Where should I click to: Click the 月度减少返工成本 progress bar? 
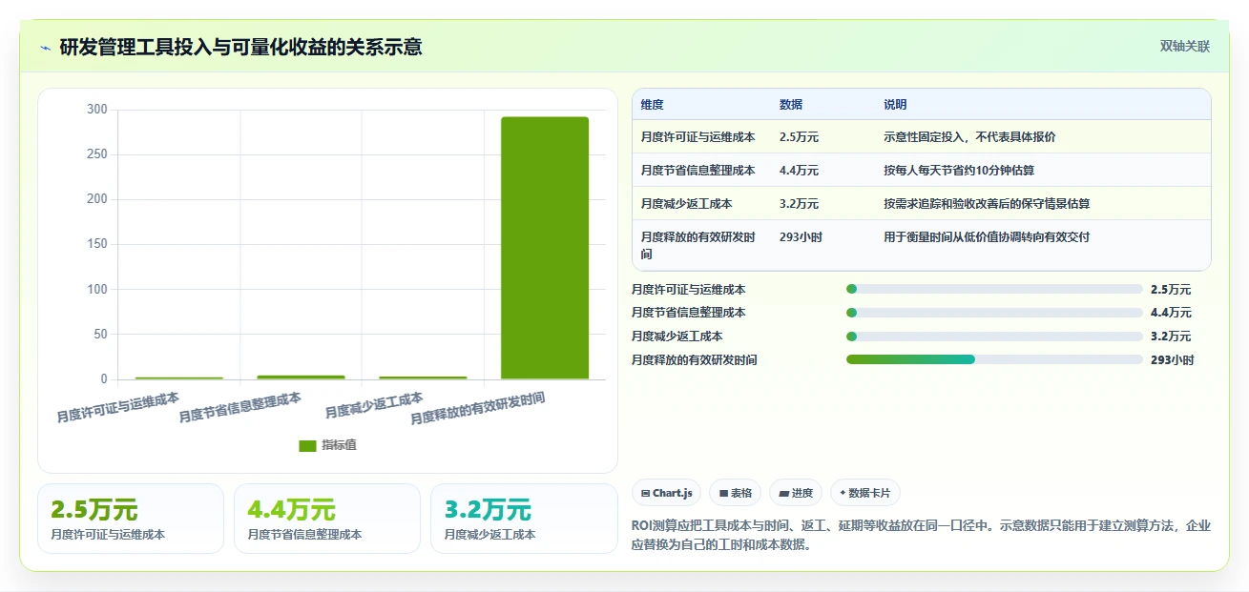tap(994, 337)
